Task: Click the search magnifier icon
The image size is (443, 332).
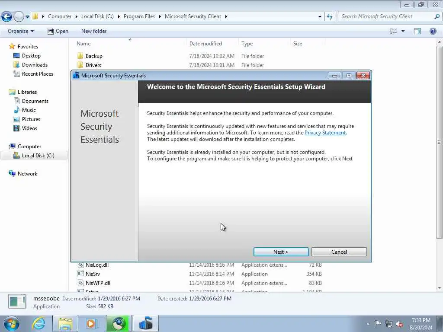Action: pos(437,16)
